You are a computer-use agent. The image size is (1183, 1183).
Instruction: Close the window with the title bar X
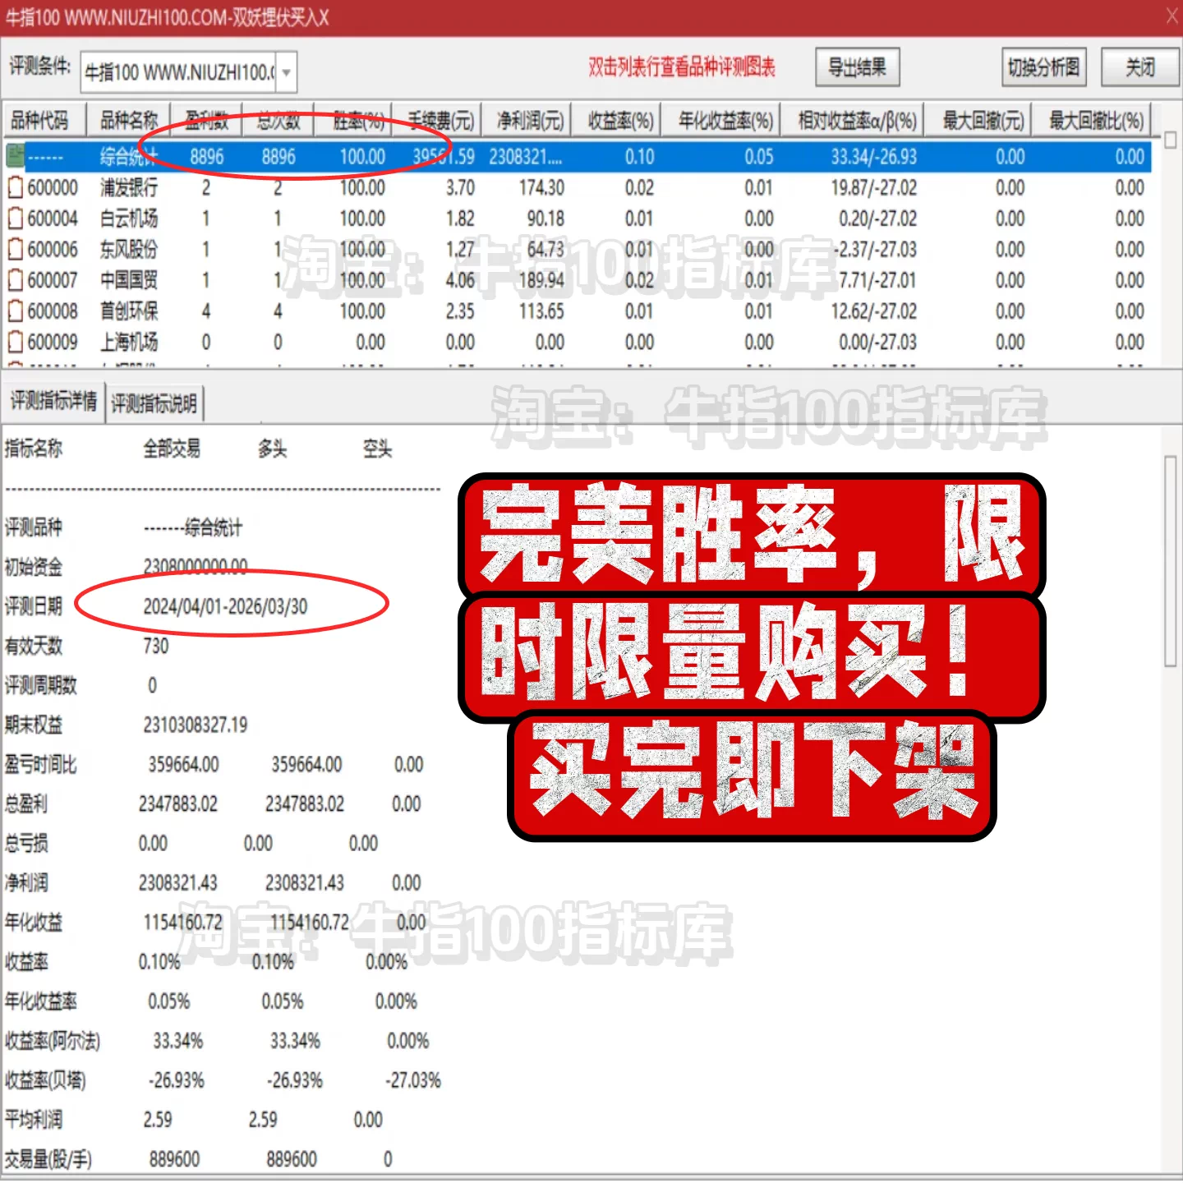point(1171,16)
